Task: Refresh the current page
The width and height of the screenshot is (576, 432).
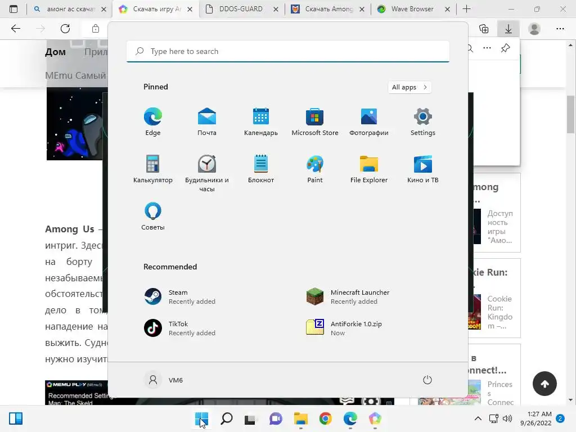Action: pyautogui.click(x=65, y=29)
